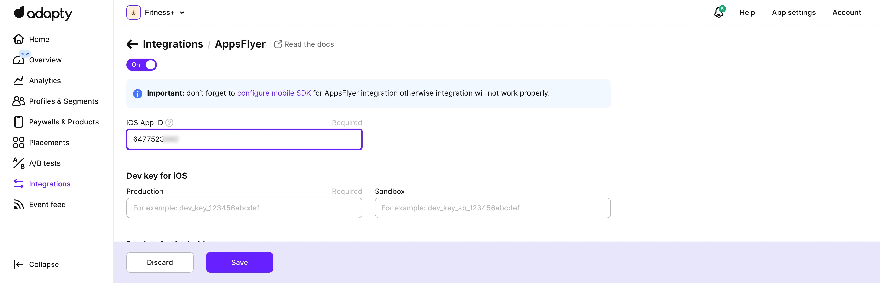Click the Production dev key input field
The height and width of the screenshot is (283, 880).
pos(244,208)
